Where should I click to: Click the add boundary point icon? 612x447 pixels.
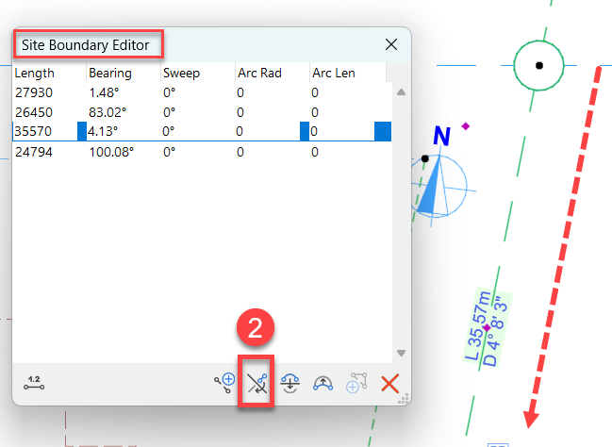click(223, 383)
